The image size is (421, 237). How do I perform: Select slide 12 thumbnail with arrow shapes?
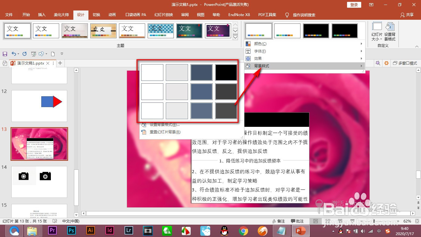39,106
